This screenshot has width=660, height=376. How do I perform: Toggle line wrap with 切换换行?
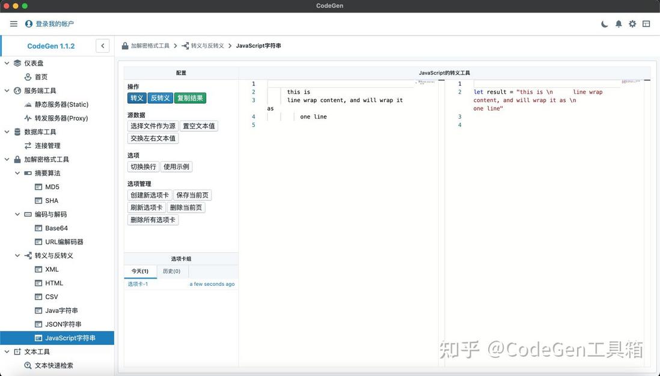[x=143, y=166]
